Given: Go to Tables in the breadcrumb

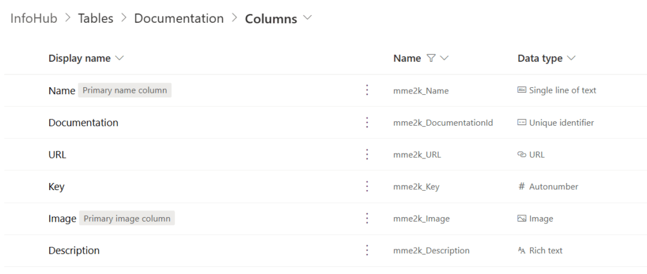Looking at the screenshot, I should tap(95, 18).
